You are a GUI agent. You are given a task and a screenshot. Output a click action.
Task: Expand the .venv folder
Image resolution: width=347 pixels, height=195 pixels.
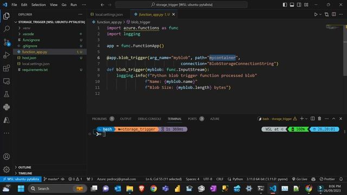[50, 28]
